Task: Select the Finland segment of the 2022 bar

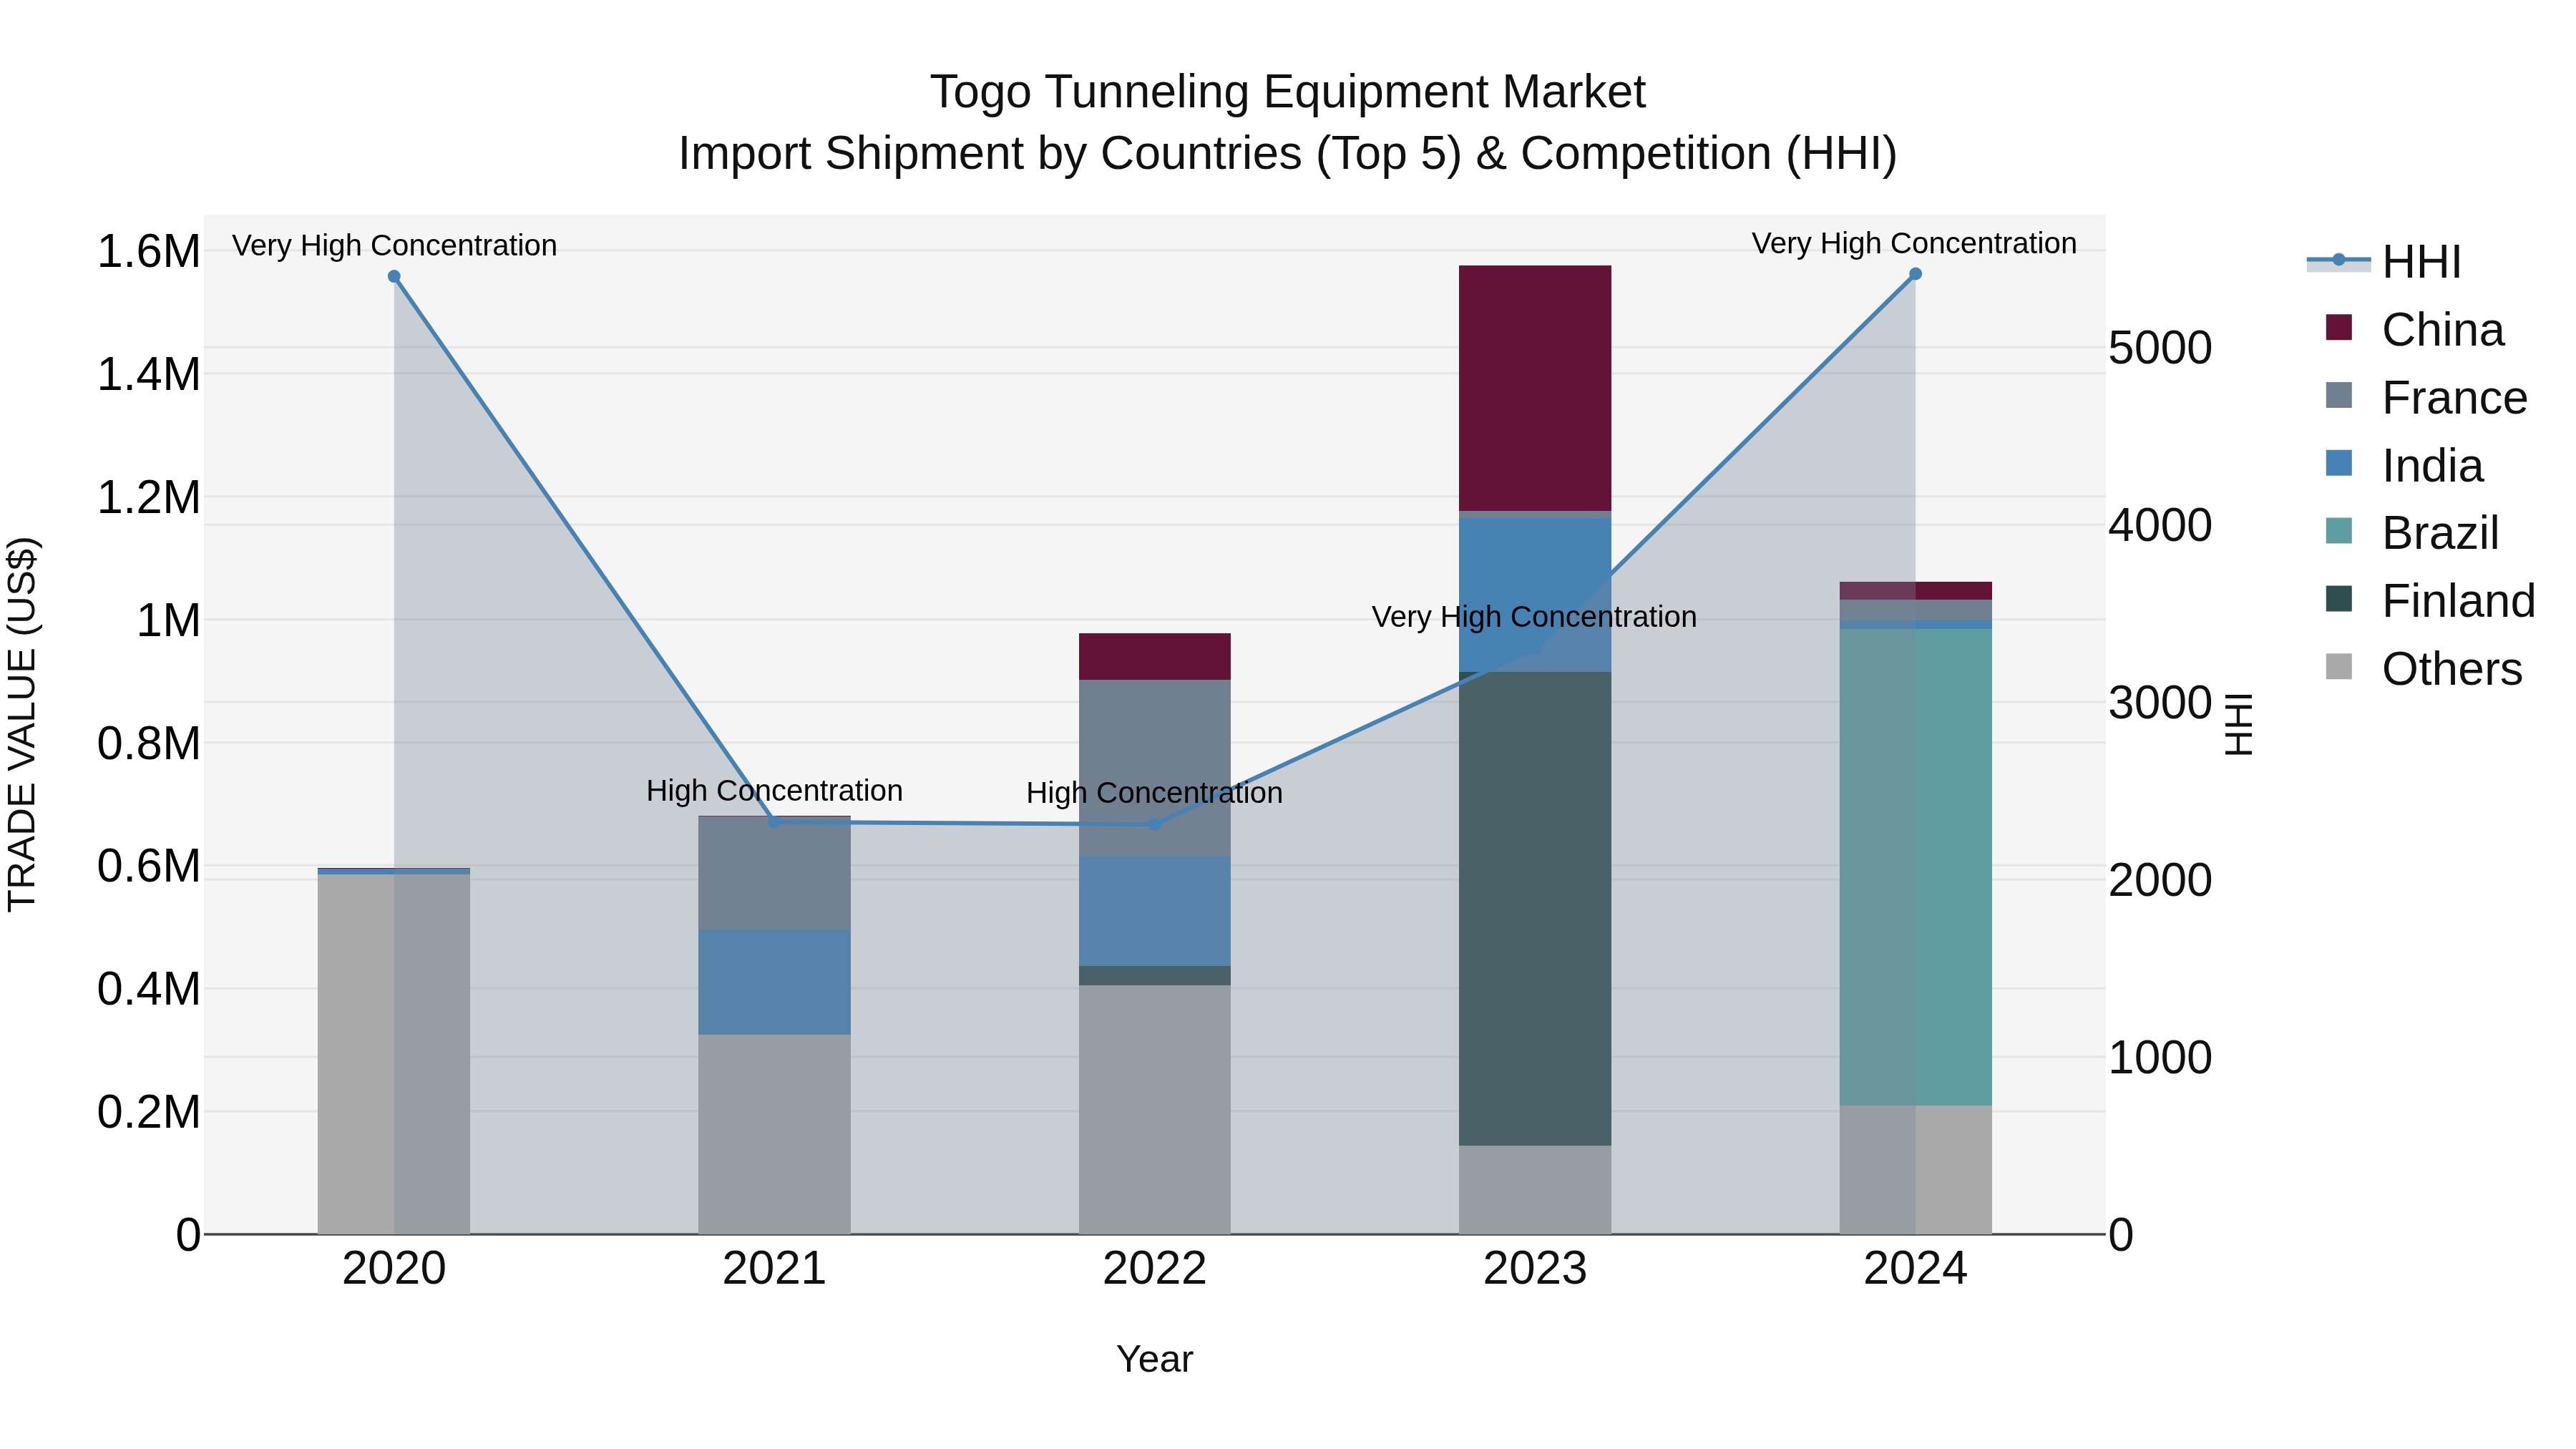Action: 1155,976
